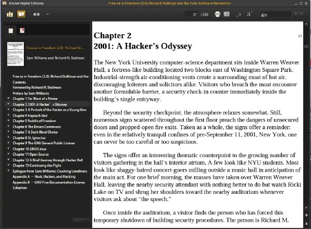Expand Chapter 3 Portrait of the Hacker
Image resolution: width=311 pixels, height=229 pixels.
pyautogui.click(x=8, y=109)
